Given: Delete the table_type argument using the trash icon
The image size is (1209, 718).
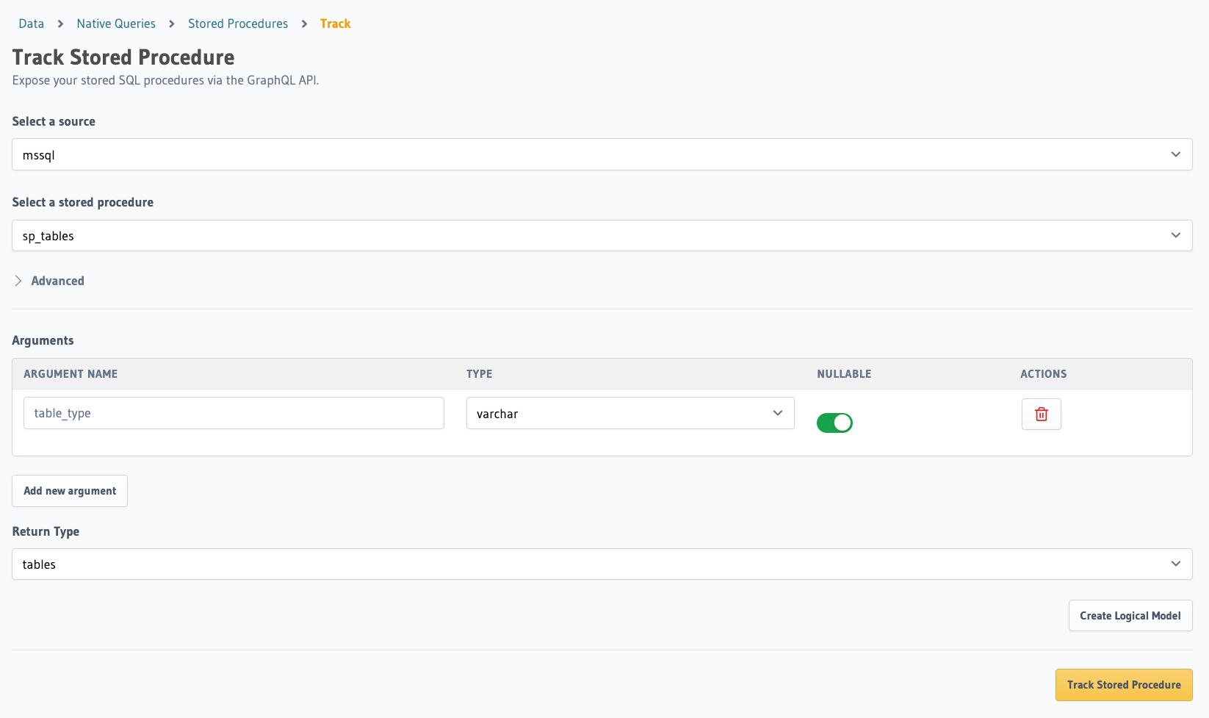Looking at the screenshot, I should (x=1041, y=414).
